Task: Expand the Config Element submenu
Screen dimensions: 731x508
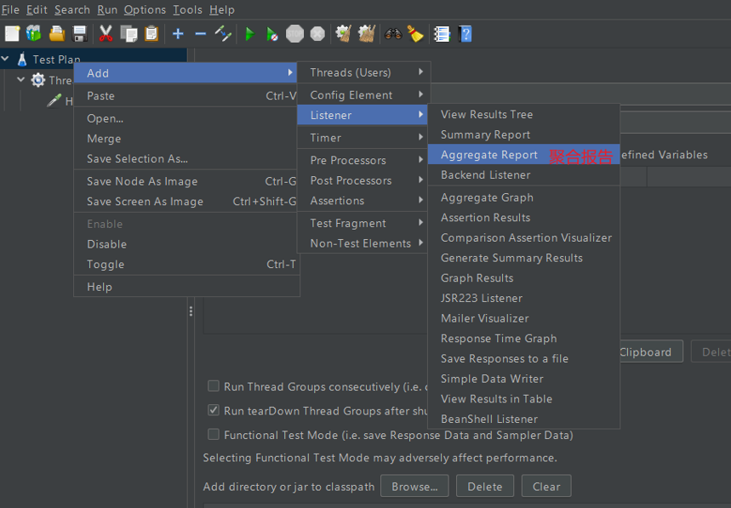Action: tap(363, 94)
